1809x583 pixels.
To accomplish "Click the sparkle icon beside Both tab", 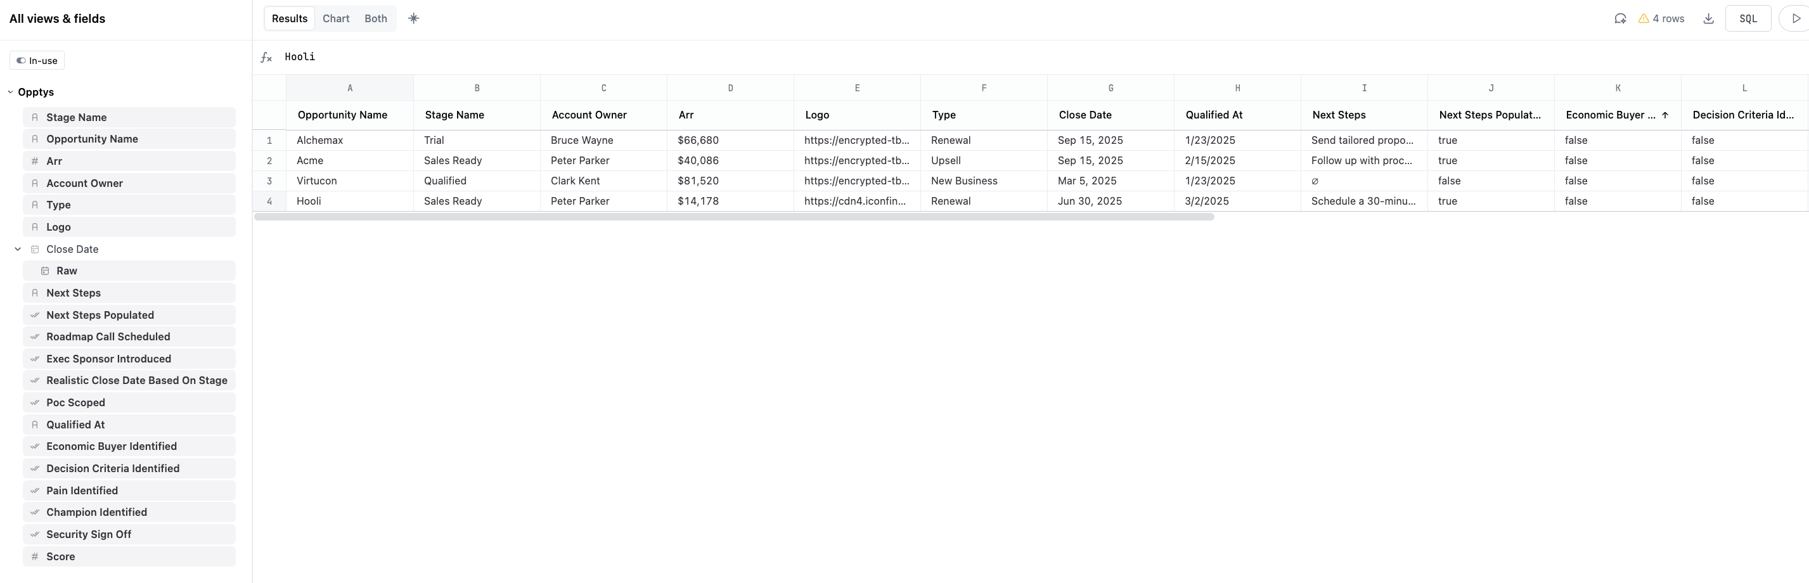I will coord(414,19).
